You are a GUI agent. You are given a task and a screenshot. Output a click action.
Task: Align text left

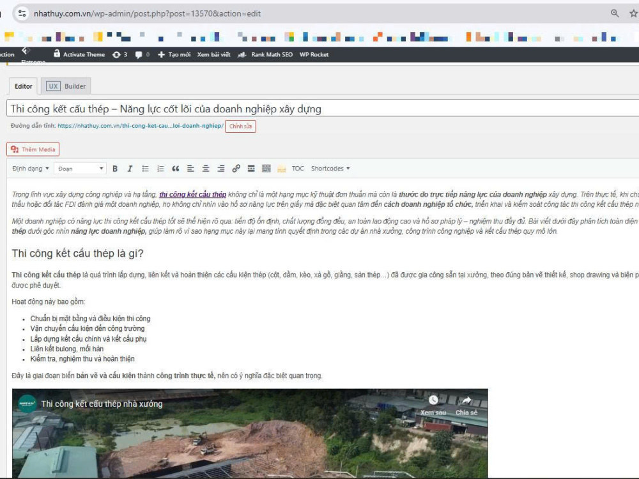point(190,169)
